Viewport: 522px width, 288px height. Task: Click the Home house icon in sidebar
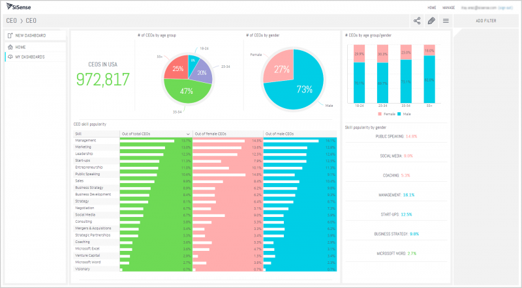(10, 46)
